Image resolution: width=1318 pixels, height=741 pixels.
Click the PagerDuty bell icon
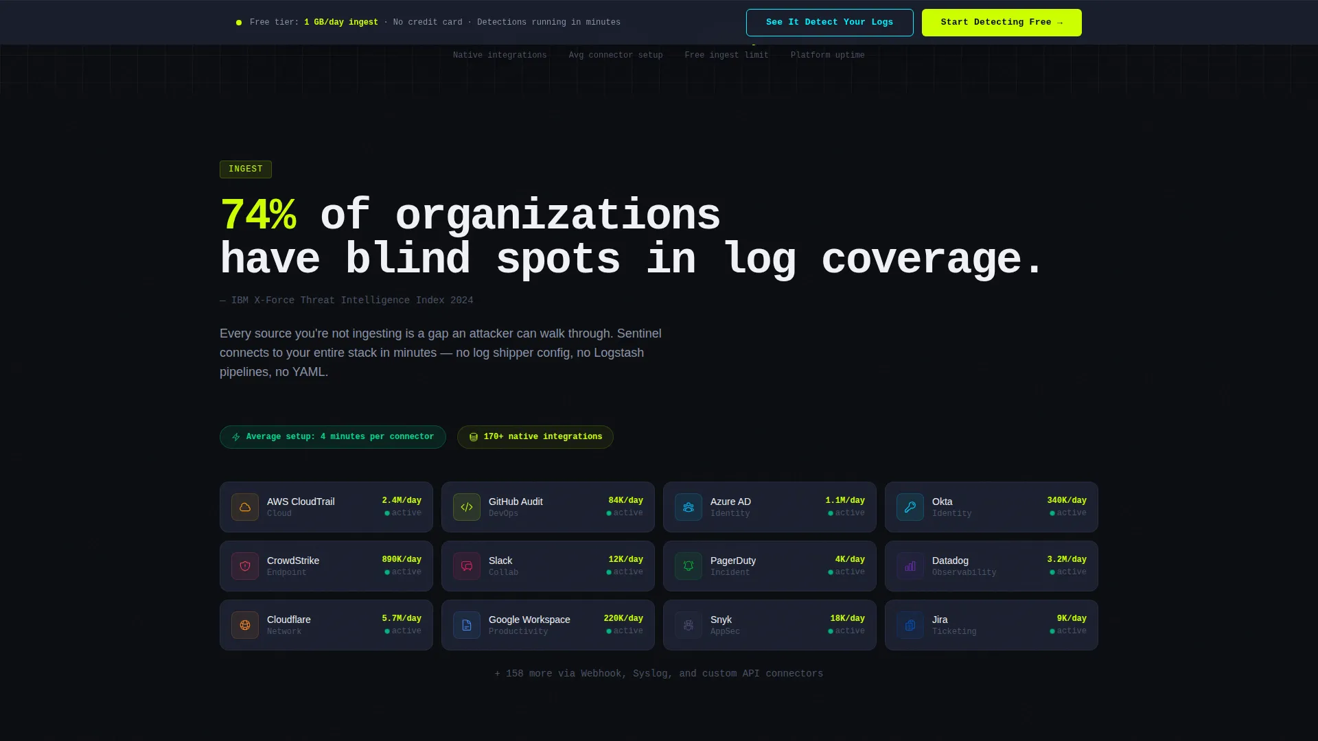[x=689, y=566]
